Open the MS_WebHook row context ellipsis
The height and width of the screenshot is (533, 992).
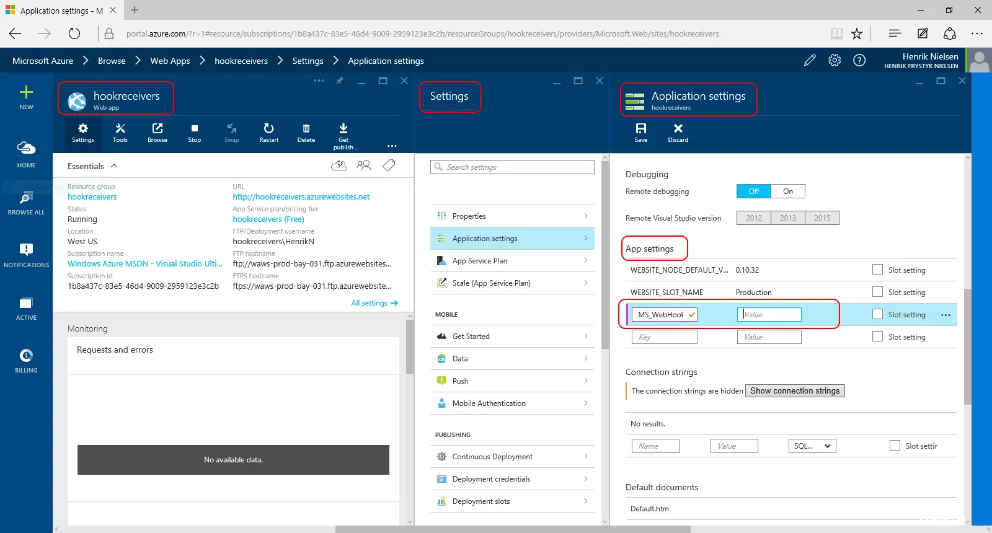[x=945, y=315]
